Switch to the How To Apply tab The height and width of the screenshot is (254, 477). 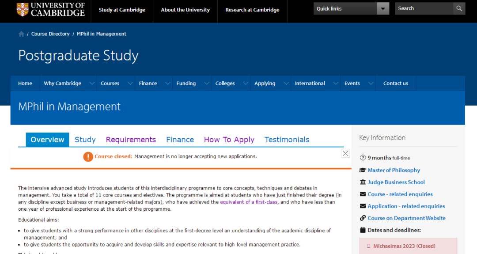coord(229,140)
